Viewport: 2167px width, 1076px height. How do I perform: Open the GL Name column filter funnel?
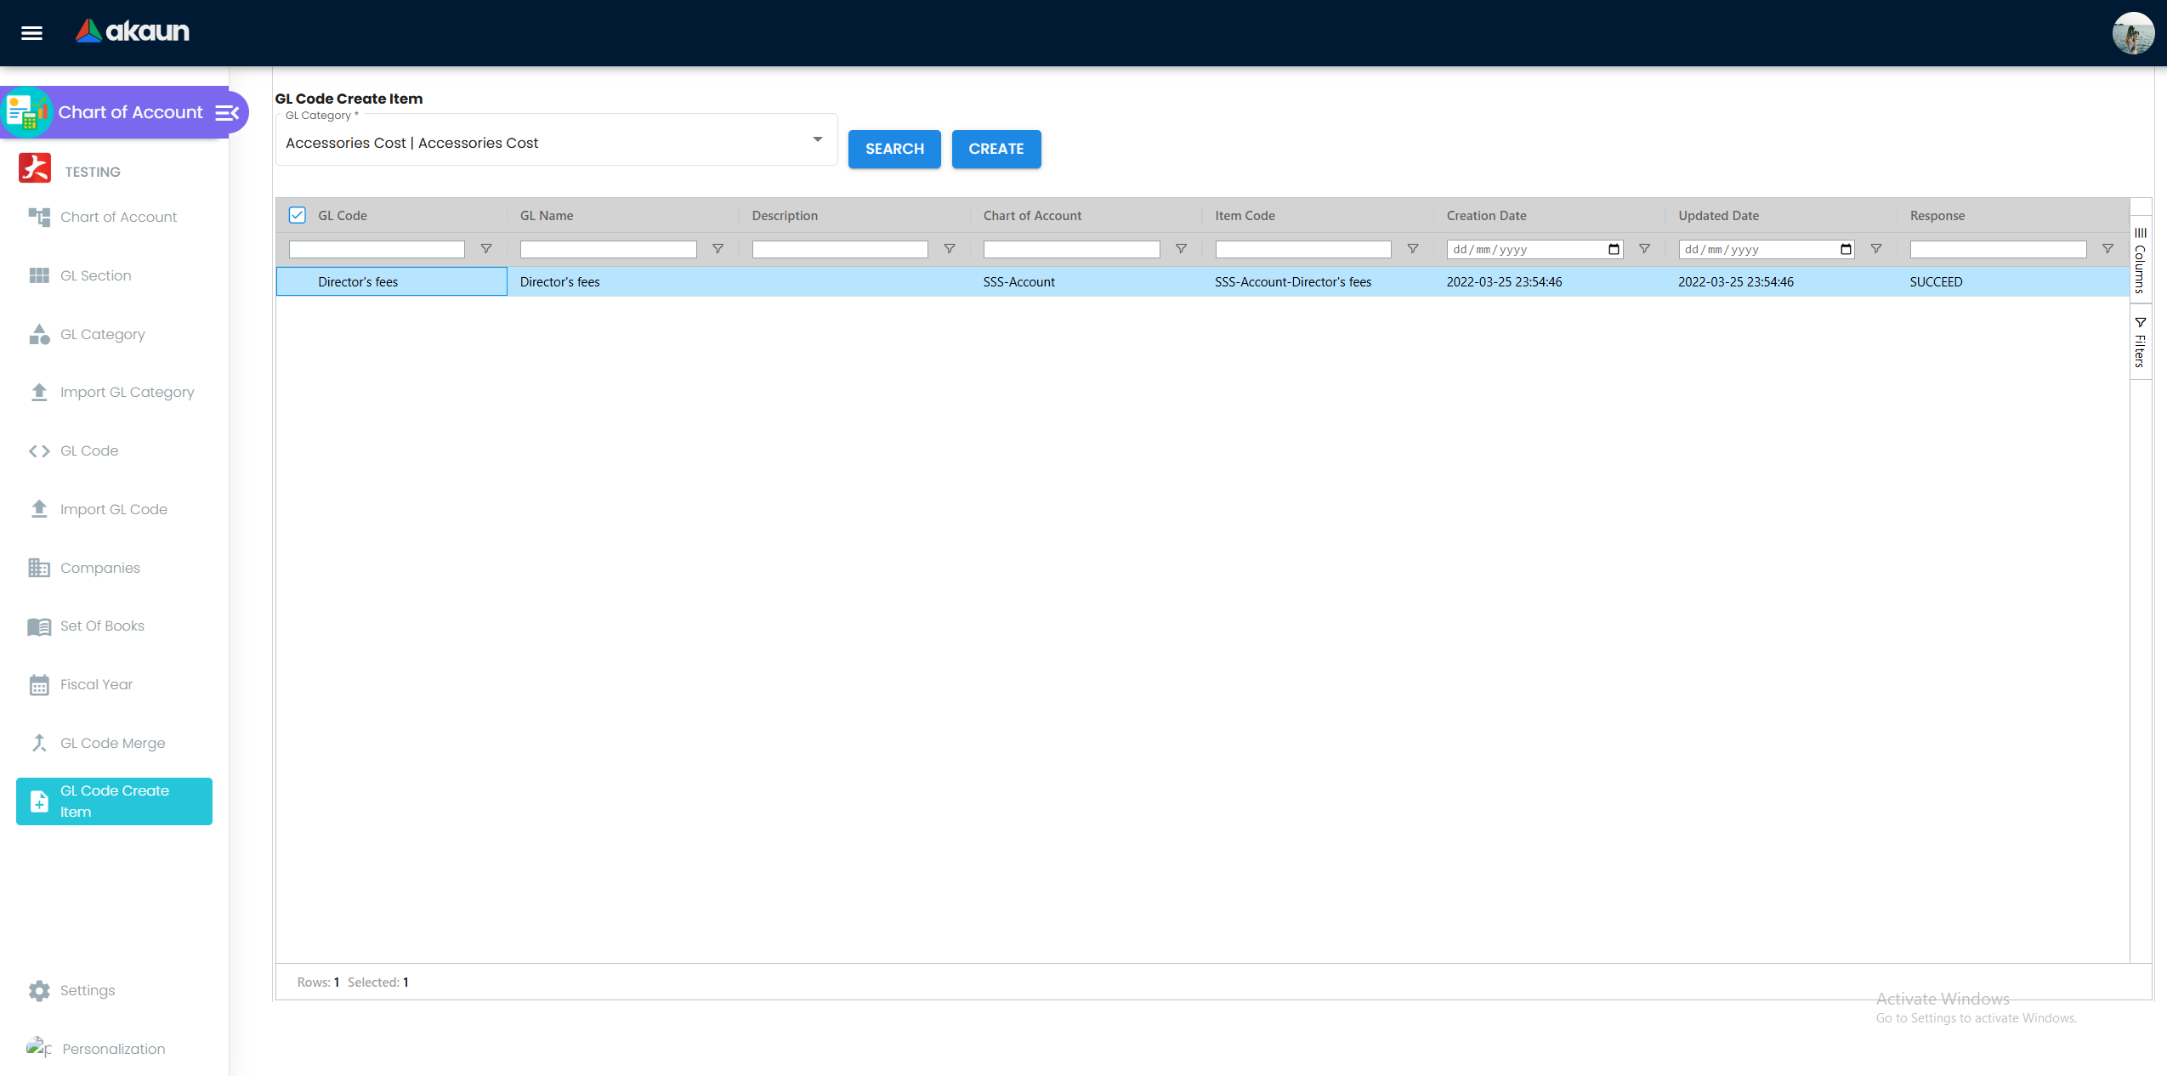point(718,249)
